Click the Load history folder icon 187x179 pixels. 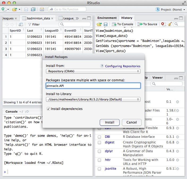99,24
